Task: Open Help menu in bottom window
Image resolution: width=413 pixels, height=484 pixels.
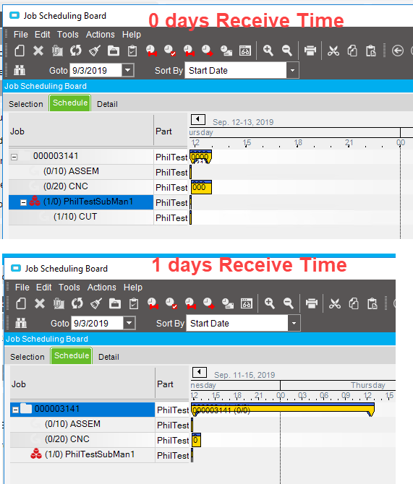Action: coord(133,288)
